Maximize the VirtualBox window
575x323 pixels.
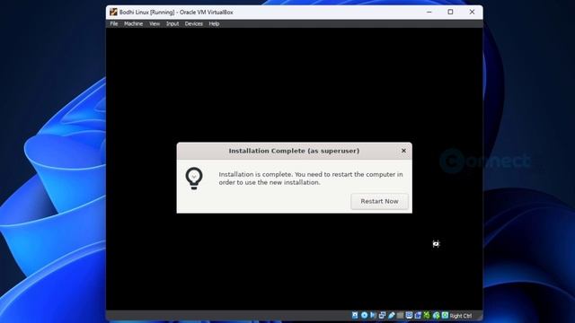click(x=450, y=12)
